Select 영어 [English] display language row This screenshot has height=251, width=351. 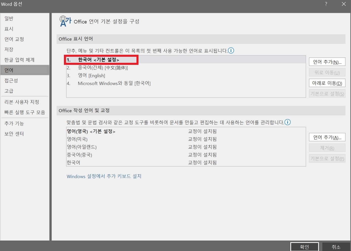186,75
